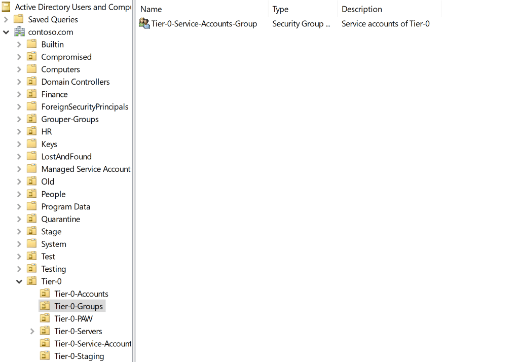Viewport: 519px width, 362px height.
Task: Click the Compromised OU icon
Action: pyautogui.click(x=32, y=57)
